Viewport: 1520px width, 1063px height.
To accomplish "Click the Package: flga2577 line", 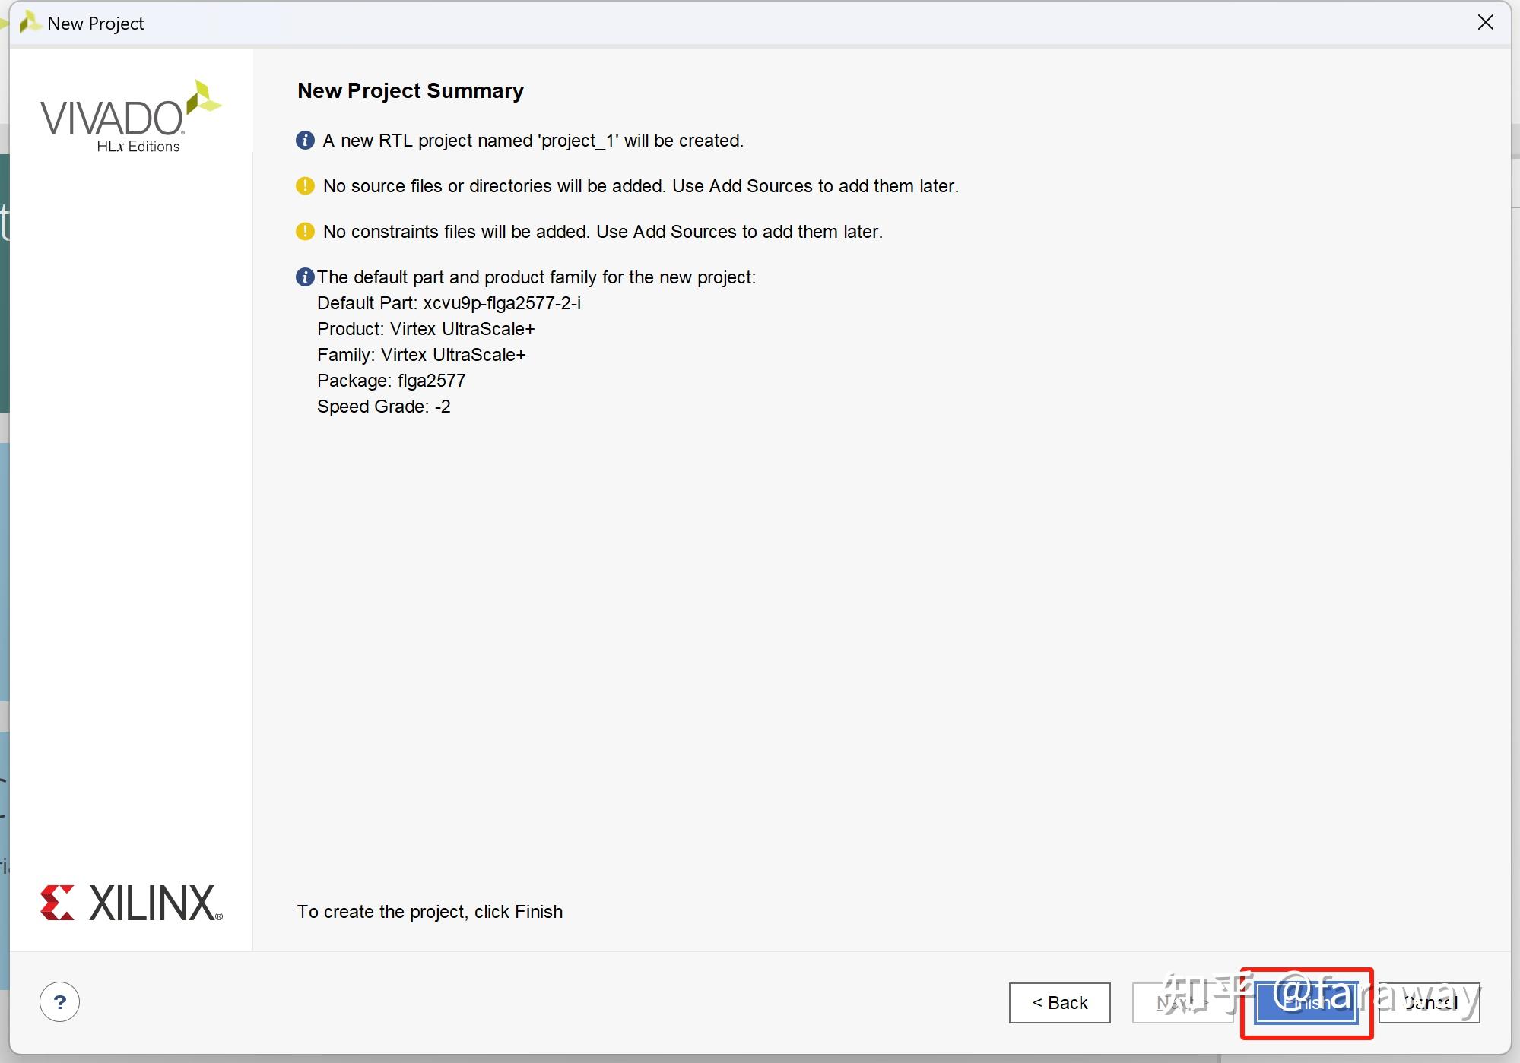I will point(391,381).
